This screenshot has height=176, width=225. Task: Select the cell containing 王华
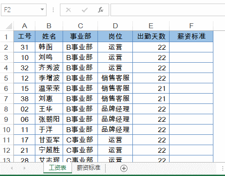click(x=49, y=109)
